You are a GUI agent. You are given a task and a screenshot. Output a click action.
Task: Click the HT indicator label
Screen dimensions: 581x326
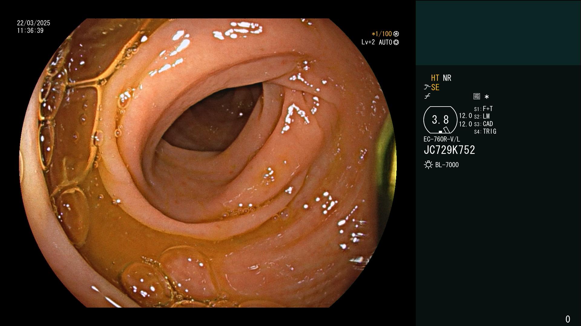pyautogui.click(x=435, y=78)
